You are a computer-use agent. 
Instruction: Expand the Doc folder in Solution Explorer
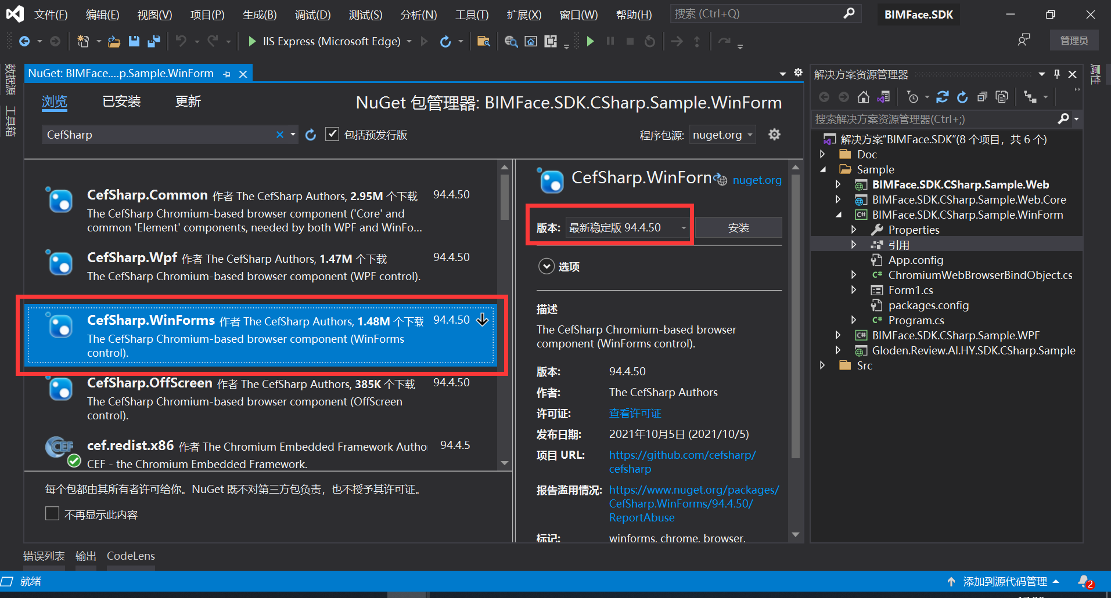pyautogui.click(x=822, y=154)
